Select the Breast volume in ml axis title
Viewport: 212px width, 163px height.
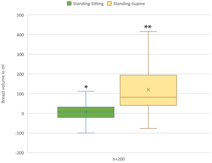tap(3, 84)
